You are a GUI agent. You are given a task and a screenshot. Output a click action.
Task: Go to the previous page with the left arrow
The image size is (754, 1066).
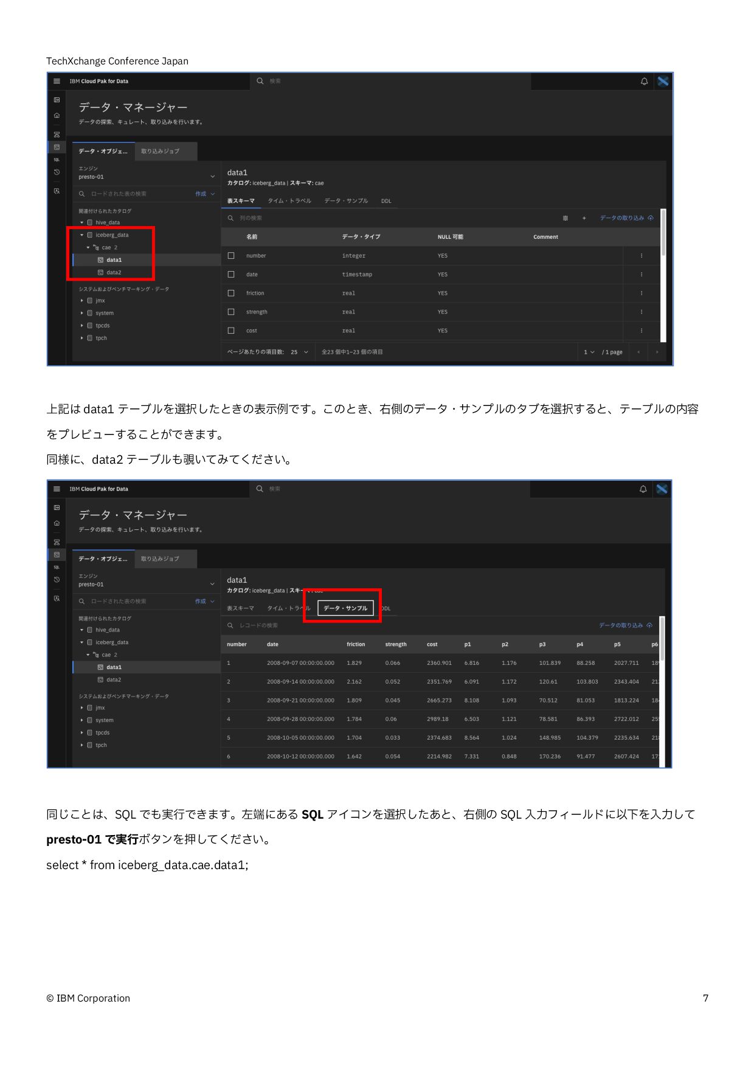[638, 352]
